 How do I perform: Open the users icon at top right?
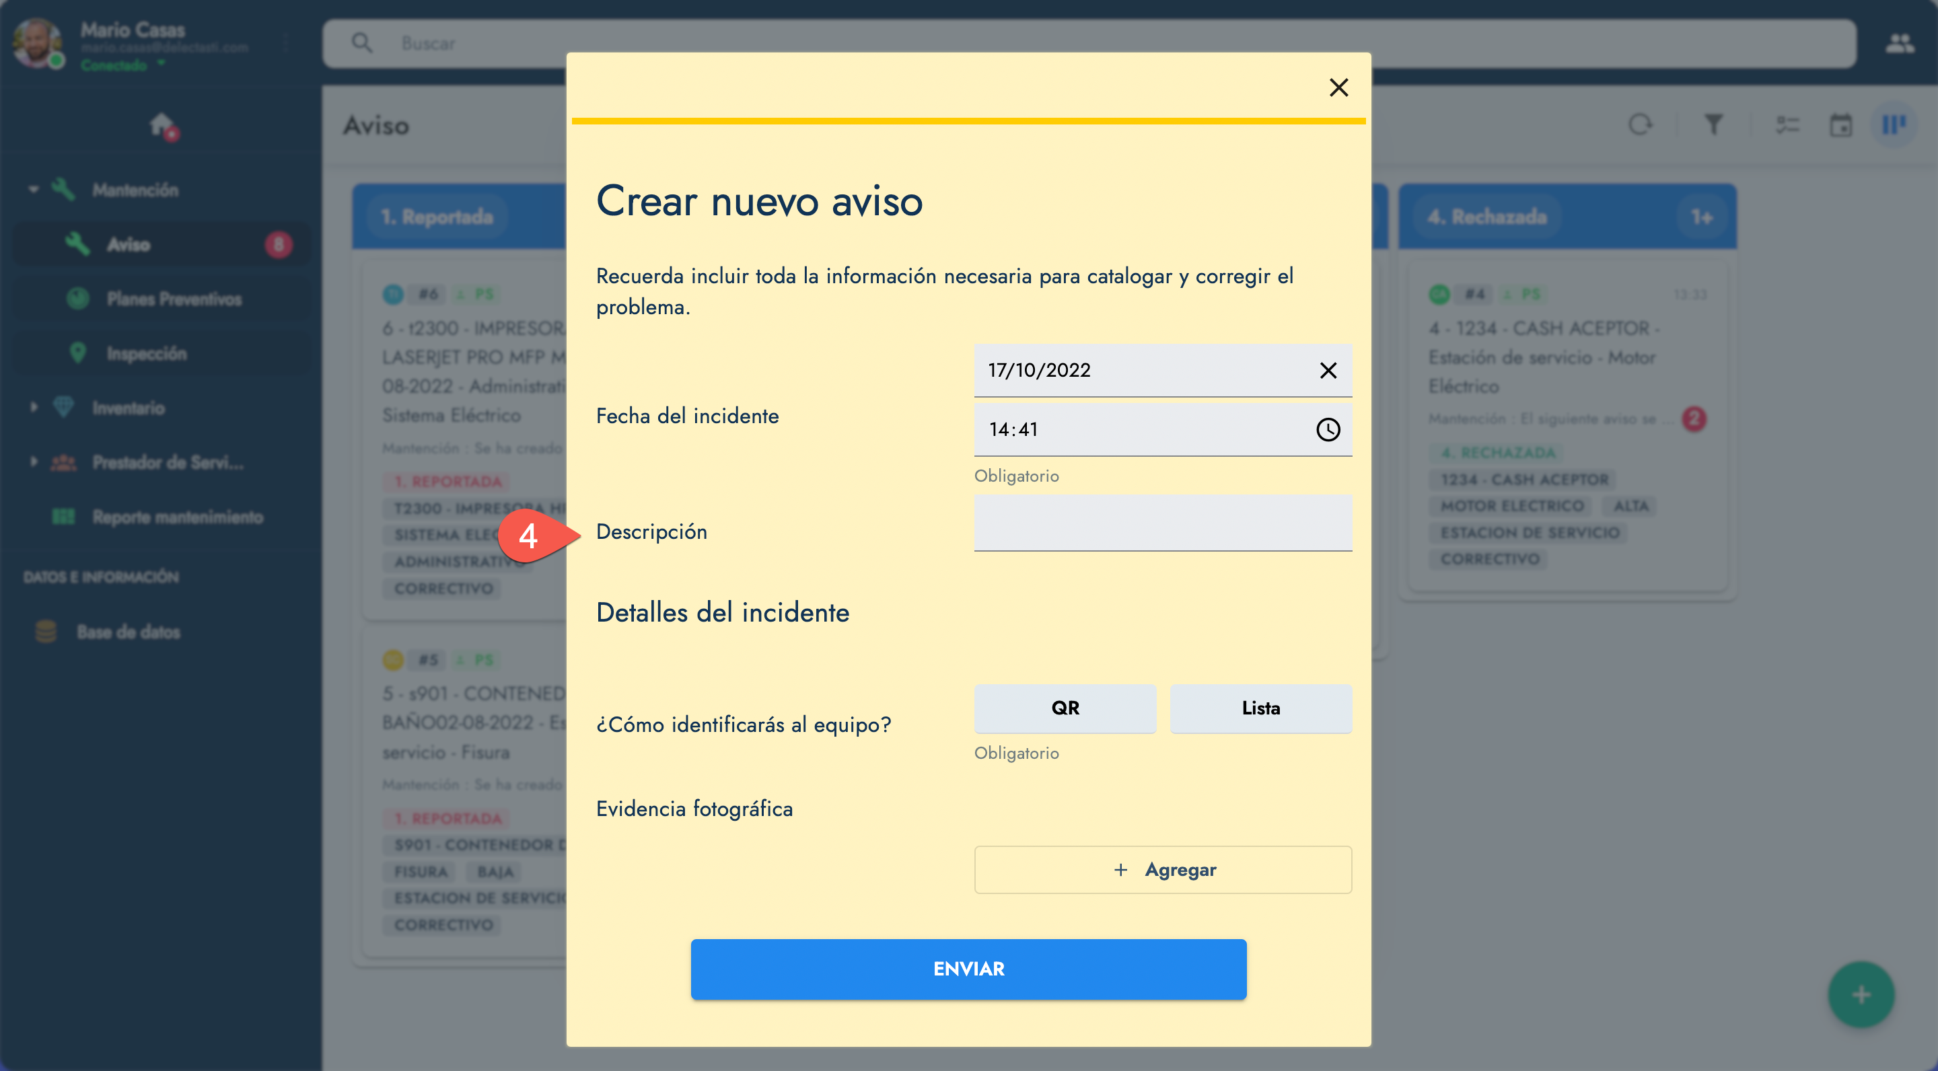(x=1899, y=43)
